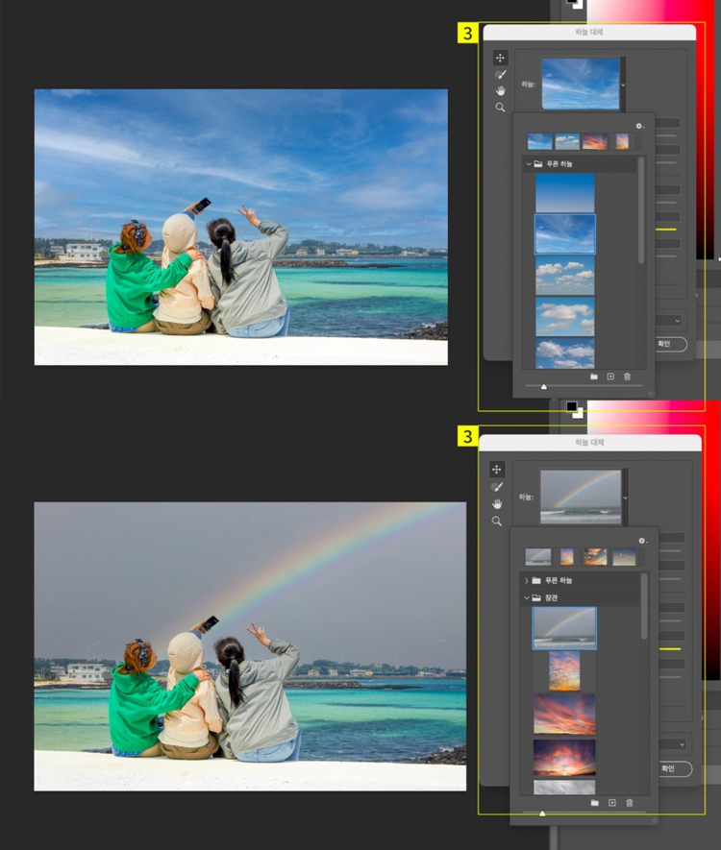The width and height of the screenshot is (721, 850).
Task: Pick recent wispy blue sky in blue-sky dialog
Action: [540, 142]
